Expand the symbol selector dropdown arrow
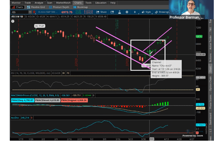The width and height of the screenshot is (220, 142). tap(30, 12)
